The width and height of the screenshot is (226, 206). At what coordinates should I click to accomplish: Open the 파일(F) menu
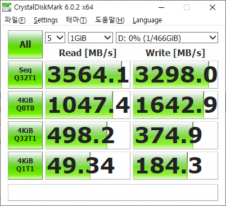tap(15, 20)
